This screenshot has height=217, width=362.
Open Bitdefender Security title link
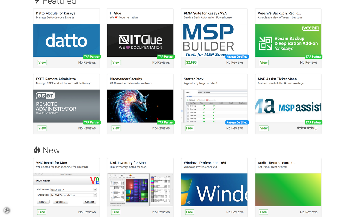coord(126,79)
